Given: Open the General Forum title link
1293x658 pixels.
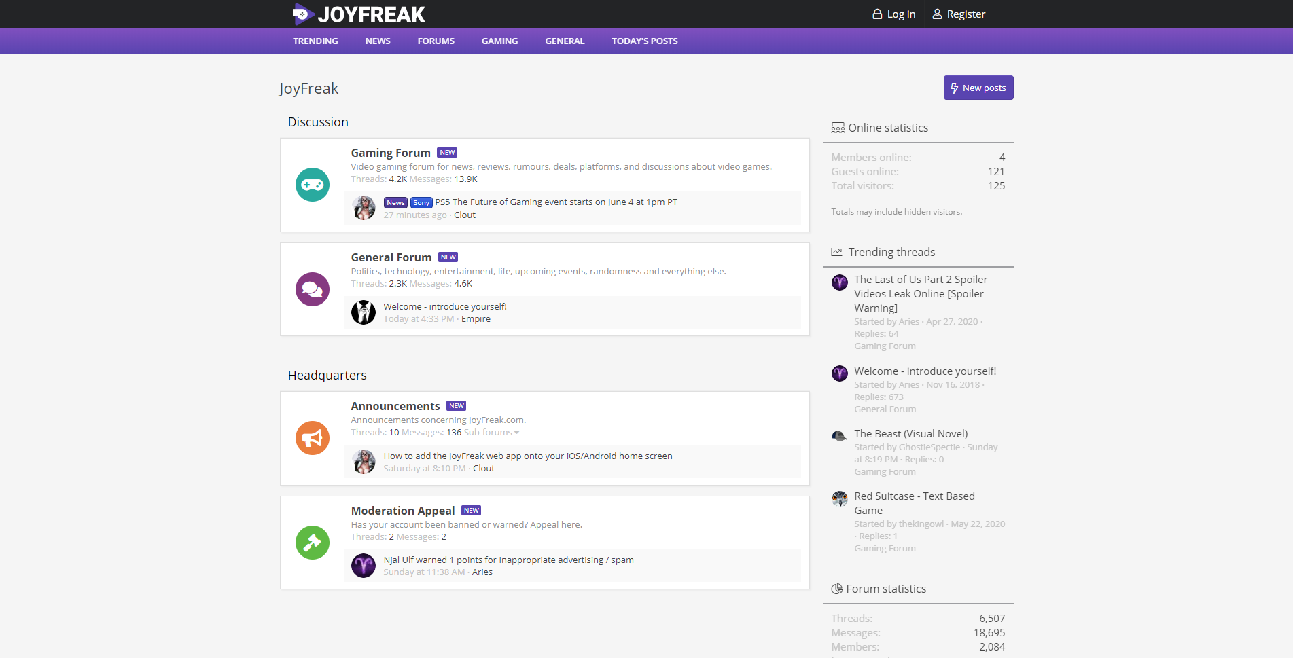Looking at the screenshot, I should pyautogui.click(x=391, y=257).
